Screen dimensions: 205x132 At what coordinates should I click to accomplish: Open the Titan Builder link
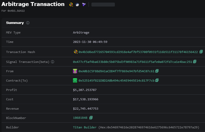85,127
